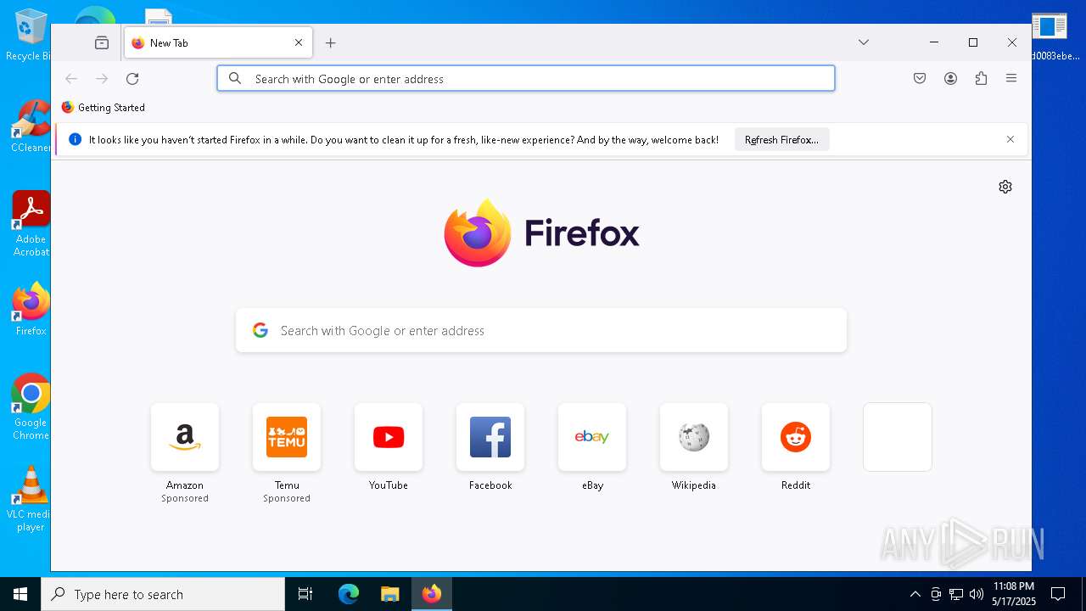Close the New Tab tab
Image resolution: width=1086 pixels, height=611 pixels.
click(x=299, y=42)
